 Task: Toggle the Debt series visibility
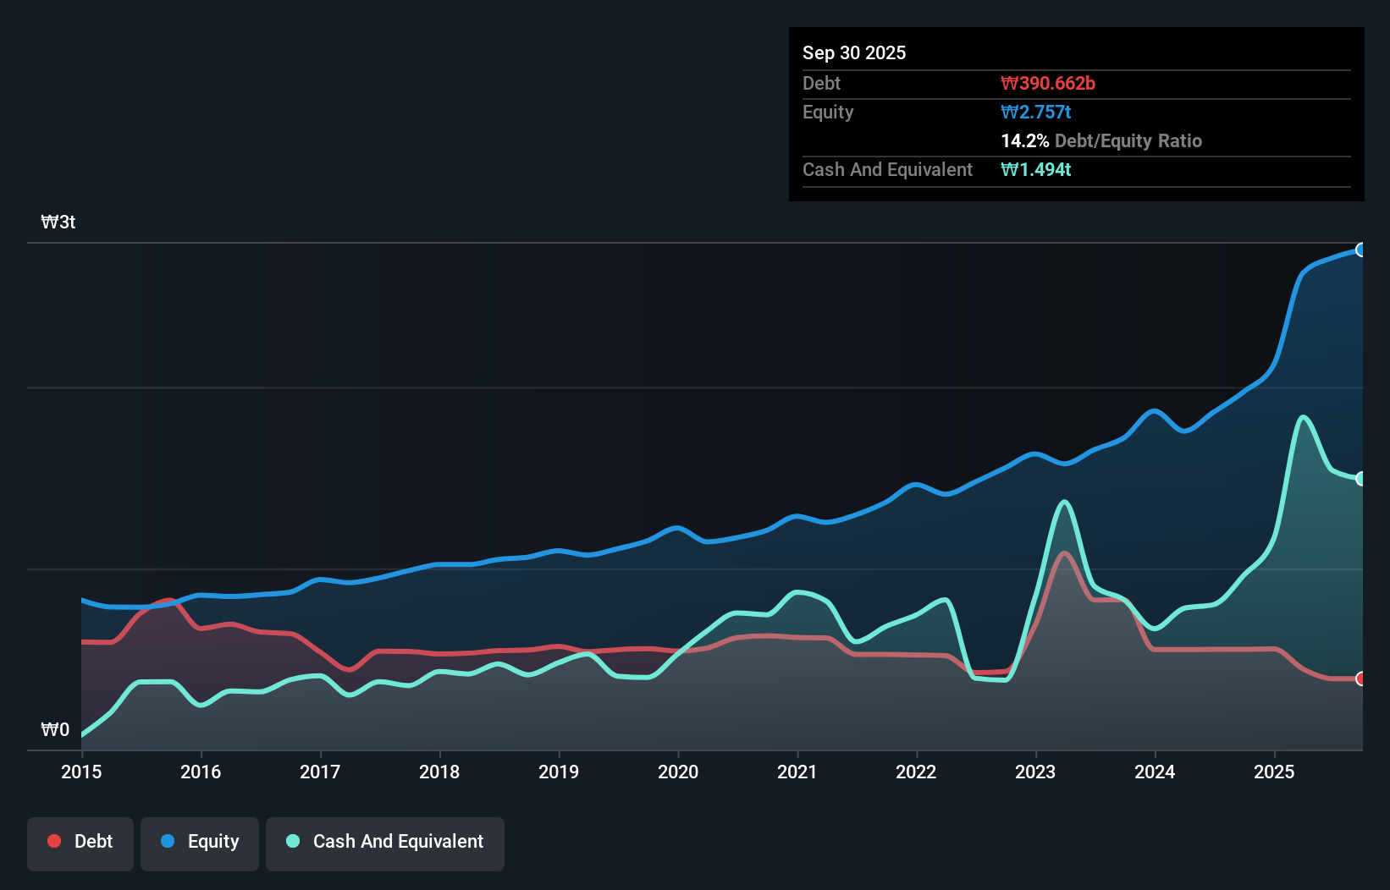[80, 843]
